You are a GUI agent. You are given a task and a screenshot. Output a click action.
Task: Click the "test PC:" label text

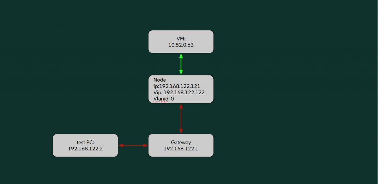point(85,142)
